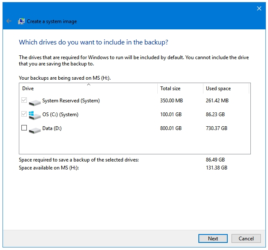268x250 pixels.
Task: Sort by Total size column header
Action: 180,89
